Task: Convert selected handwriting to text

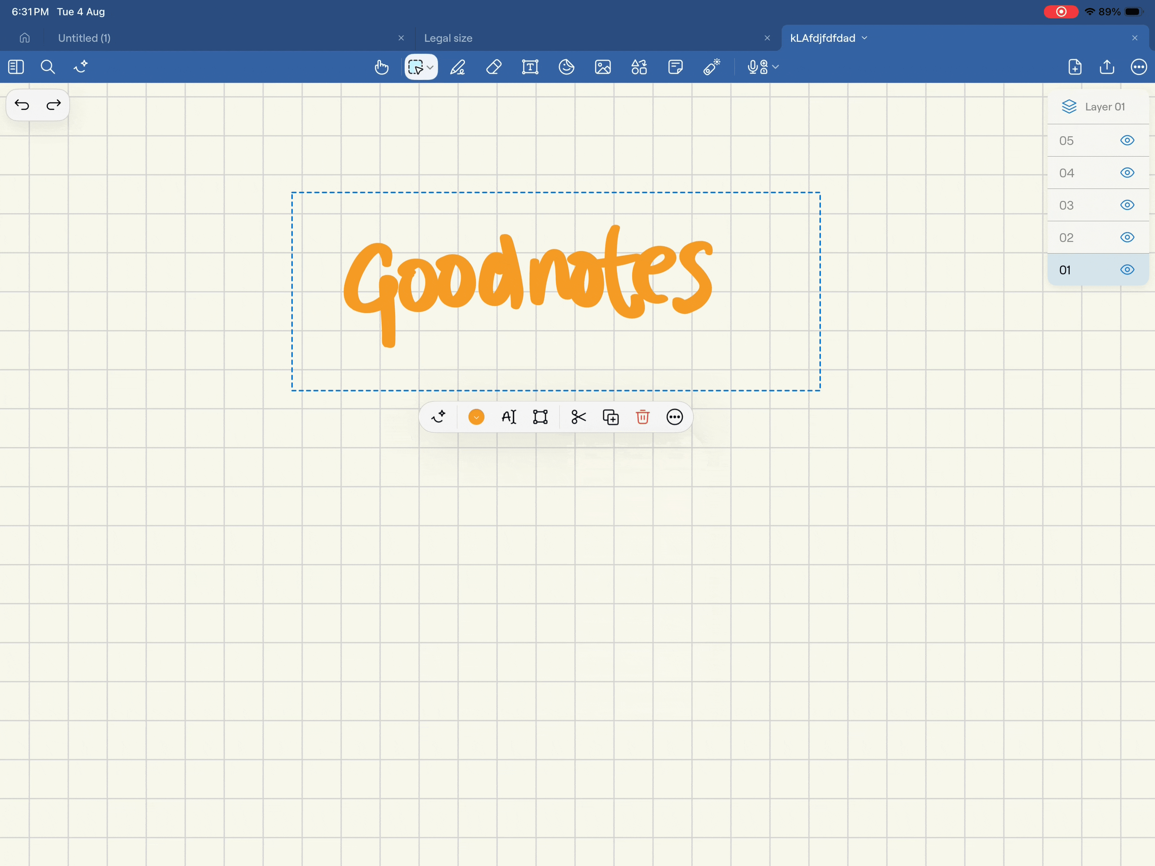Action: click(508, 417)
